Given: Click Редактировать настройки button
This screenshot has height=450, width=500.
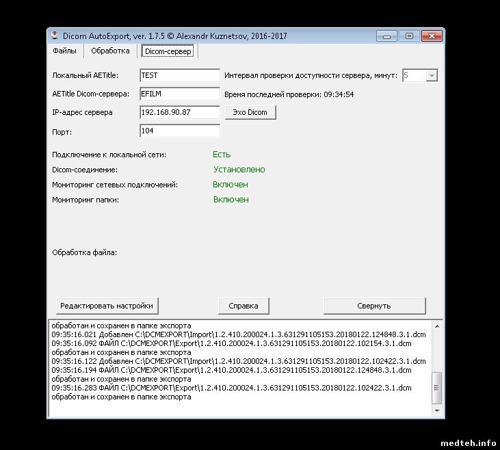Looking at the screenshot, I should tap(107, 306).
